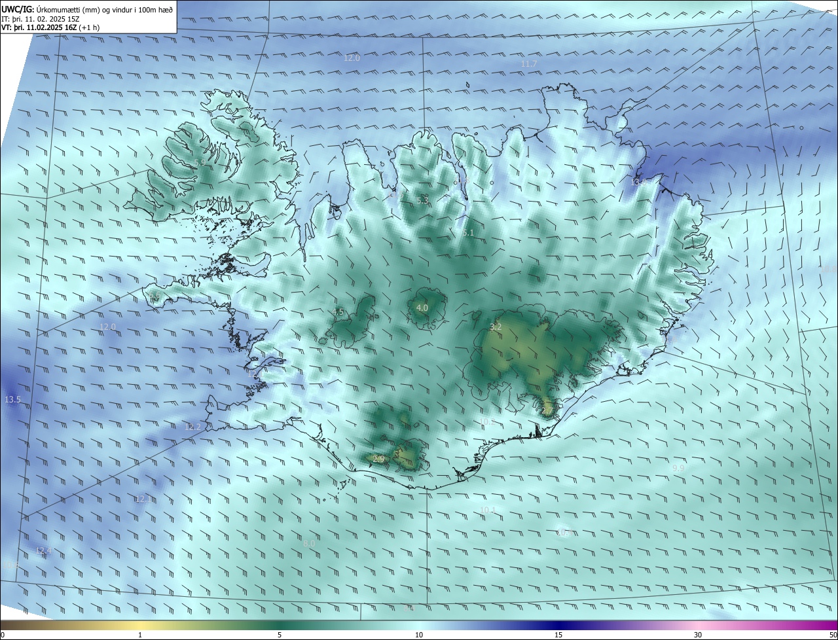This screenshot has height=640, width=838.
Task: Click the 10.1 value label off the south coast
Action: [488, 510]
